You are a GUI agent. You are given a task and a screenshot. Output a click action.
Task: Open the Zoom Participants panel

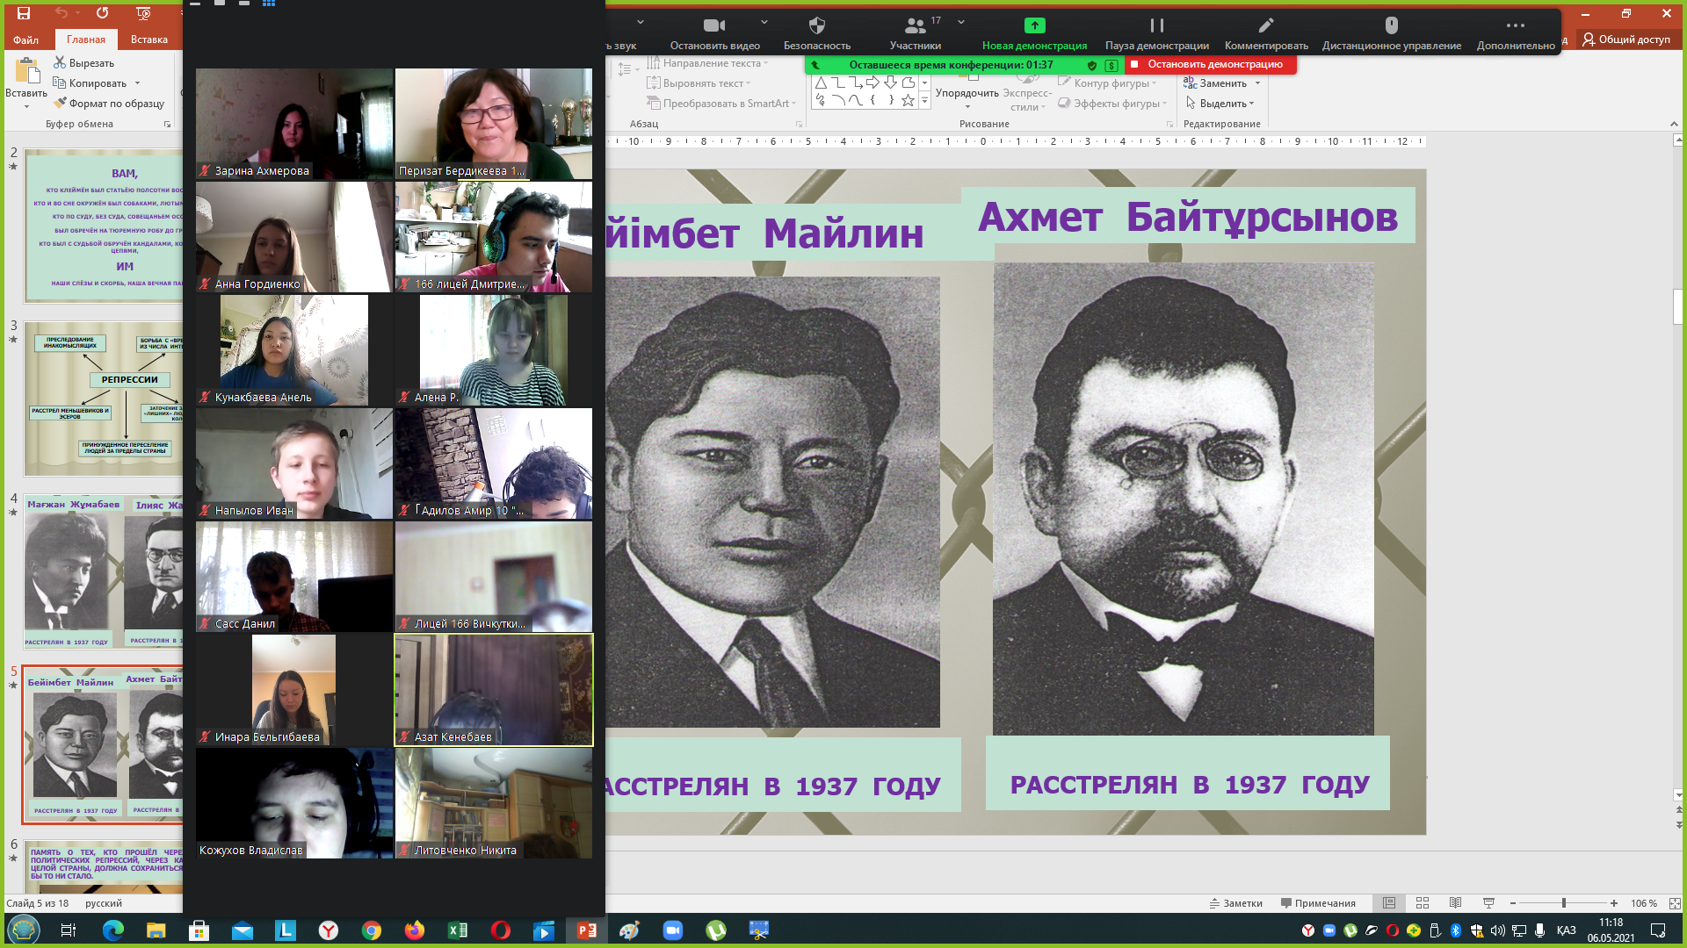click(915, 26)
